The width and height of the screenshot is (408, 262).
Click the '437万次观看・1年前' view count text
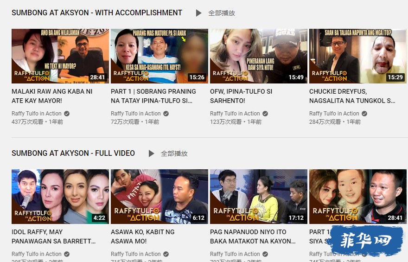[37, 122]
